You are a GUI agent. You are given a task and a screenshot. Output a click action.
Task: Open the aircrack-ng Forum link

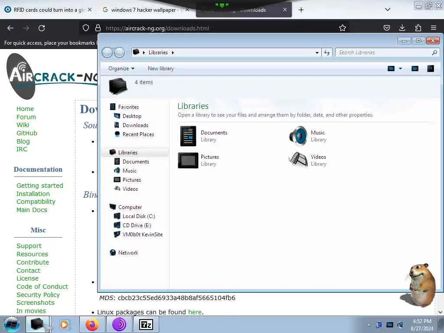pos(26,117)
